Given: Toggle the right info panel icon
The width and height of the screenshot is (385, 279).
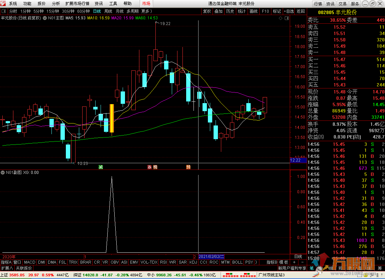Looking at the screenshot, I should tap(286, 18).
